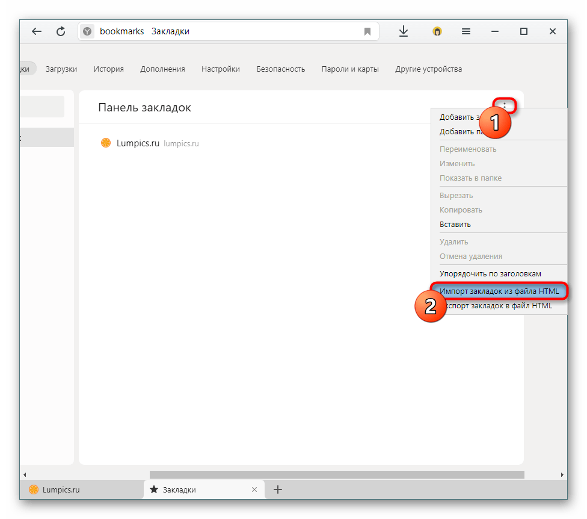Go to Пароли и карты section
The height and width of the screenshot is (519, 587).
click(x=350, y=69)
